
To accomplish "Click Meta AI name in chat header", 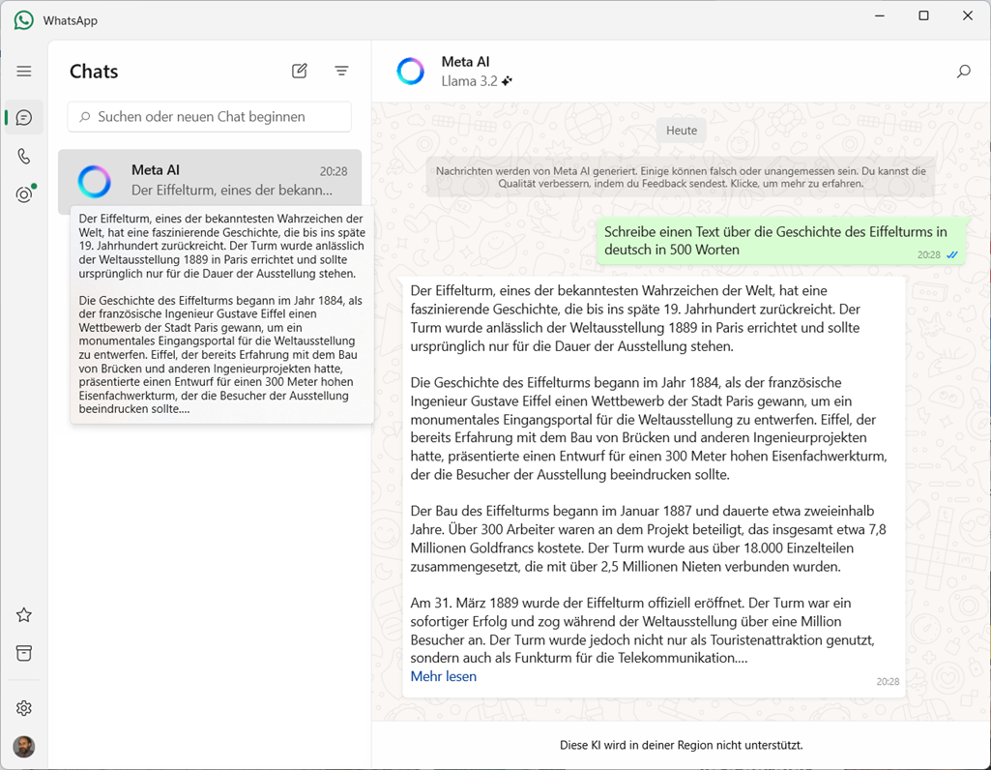I will pos(465,62).
